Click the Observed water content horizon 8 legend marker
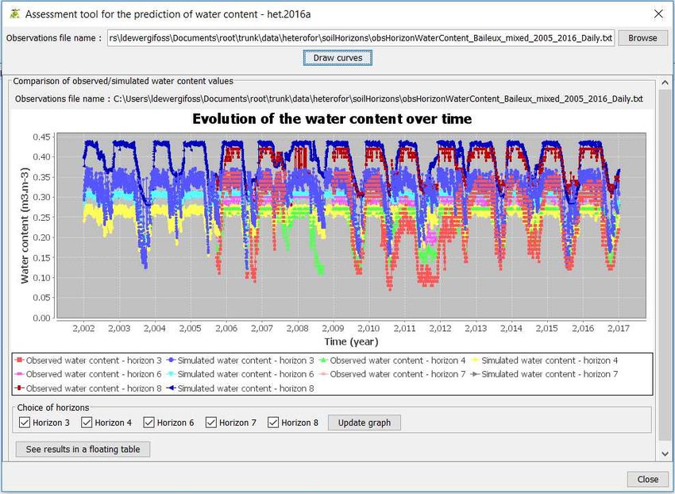The width and height of the screenshot is (675, 494). click(x=19, y=388)
